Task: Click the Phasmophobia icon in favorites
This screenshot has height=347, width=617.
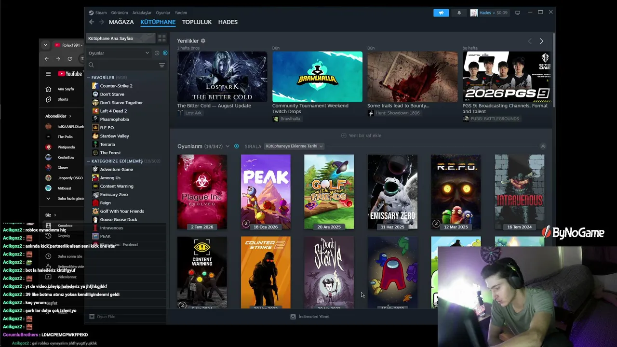Action: pos(95,119)
